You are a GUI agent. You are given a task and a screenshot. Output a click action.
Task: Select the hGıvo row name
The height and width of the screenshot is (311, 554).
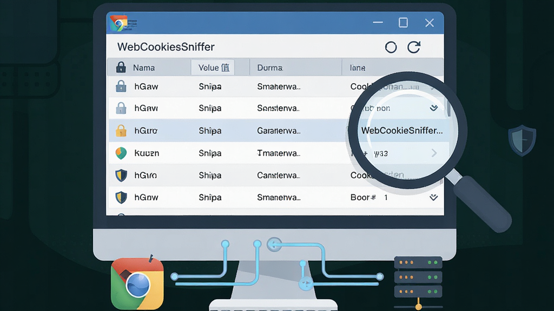146,175
